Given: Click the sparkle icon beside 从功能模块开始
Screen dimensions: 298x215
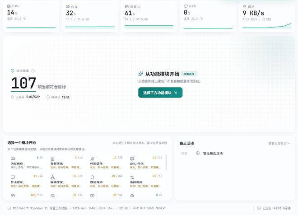Looking at the screenshot, I should point(140,74).
